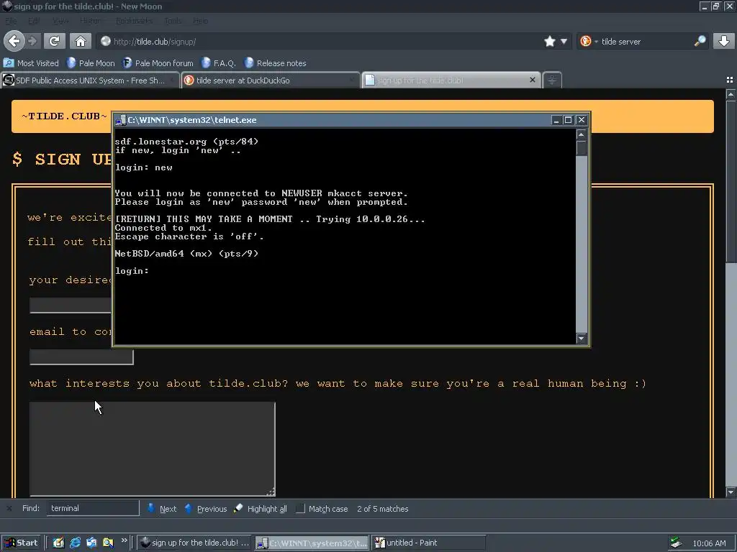Open the Edit menu

point(34,21)
